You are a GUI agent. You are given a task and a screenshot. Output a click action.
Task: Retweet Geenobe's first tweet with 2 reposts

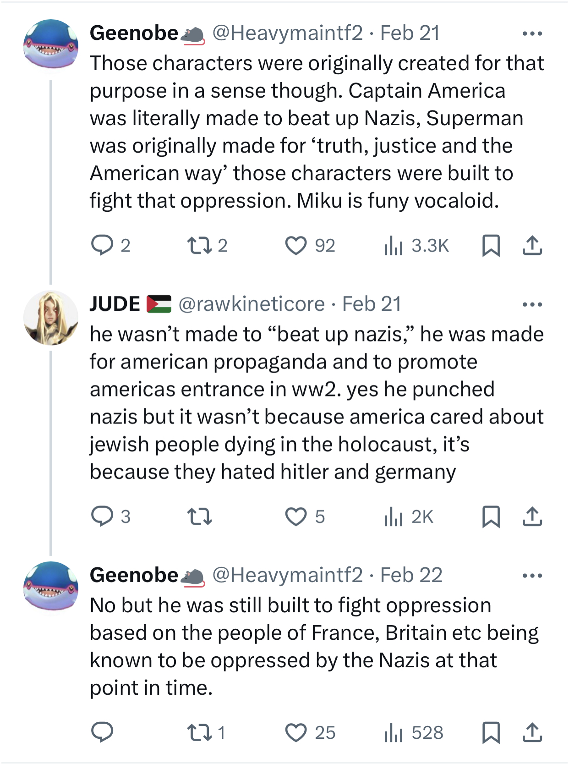200,245
